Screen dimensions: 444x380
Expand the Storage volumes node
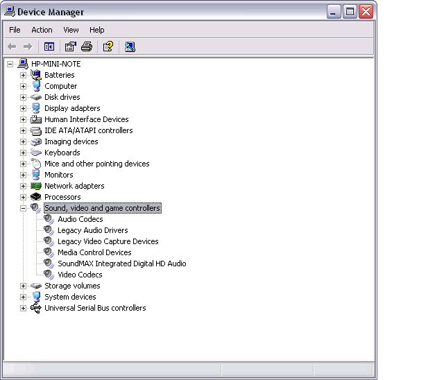(23, 286)
